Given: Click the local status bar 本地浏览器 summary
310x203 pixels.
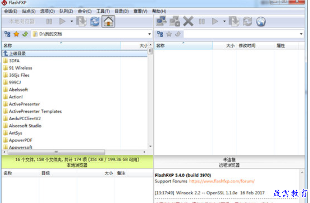Looking at the screenshot, I should [77, 162].
